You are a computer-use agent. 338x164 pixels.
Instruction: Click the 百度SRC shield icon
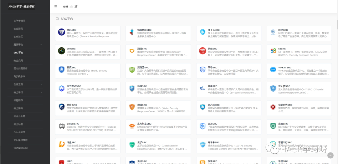point(61,69)
